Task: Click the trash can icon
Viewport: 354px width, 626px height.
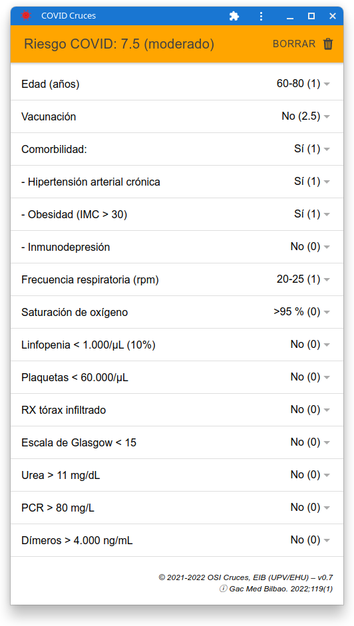Action: tap(328, 44)
